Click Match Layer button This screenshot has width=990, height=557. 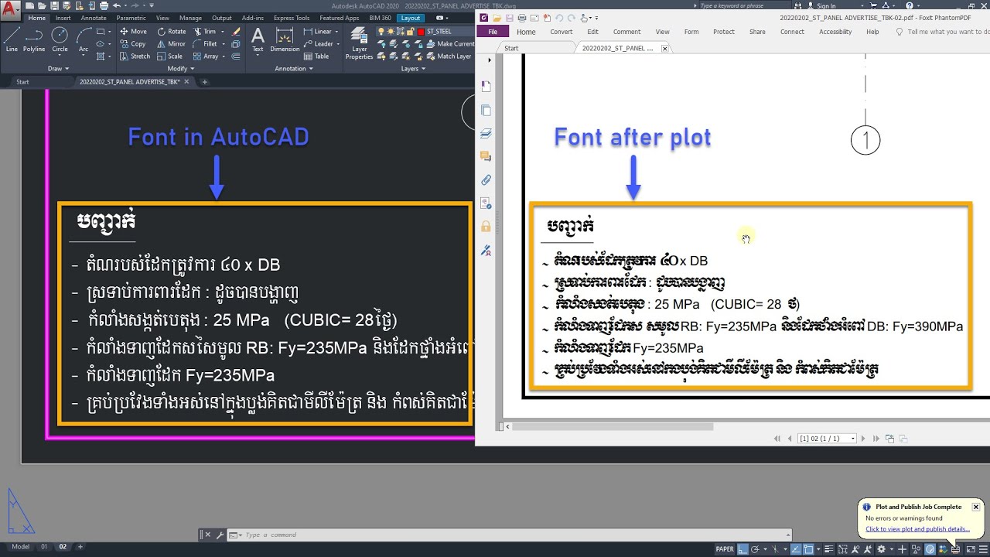(x=448, y=56)
